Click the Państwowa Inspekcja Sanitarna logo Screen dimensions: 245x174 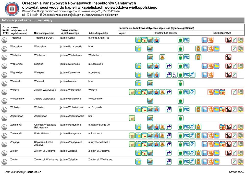point(12,9)
